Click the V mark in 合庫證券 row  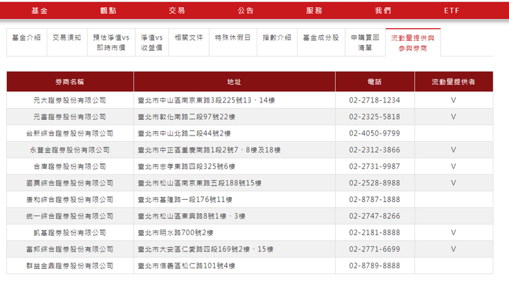point(453,167)
